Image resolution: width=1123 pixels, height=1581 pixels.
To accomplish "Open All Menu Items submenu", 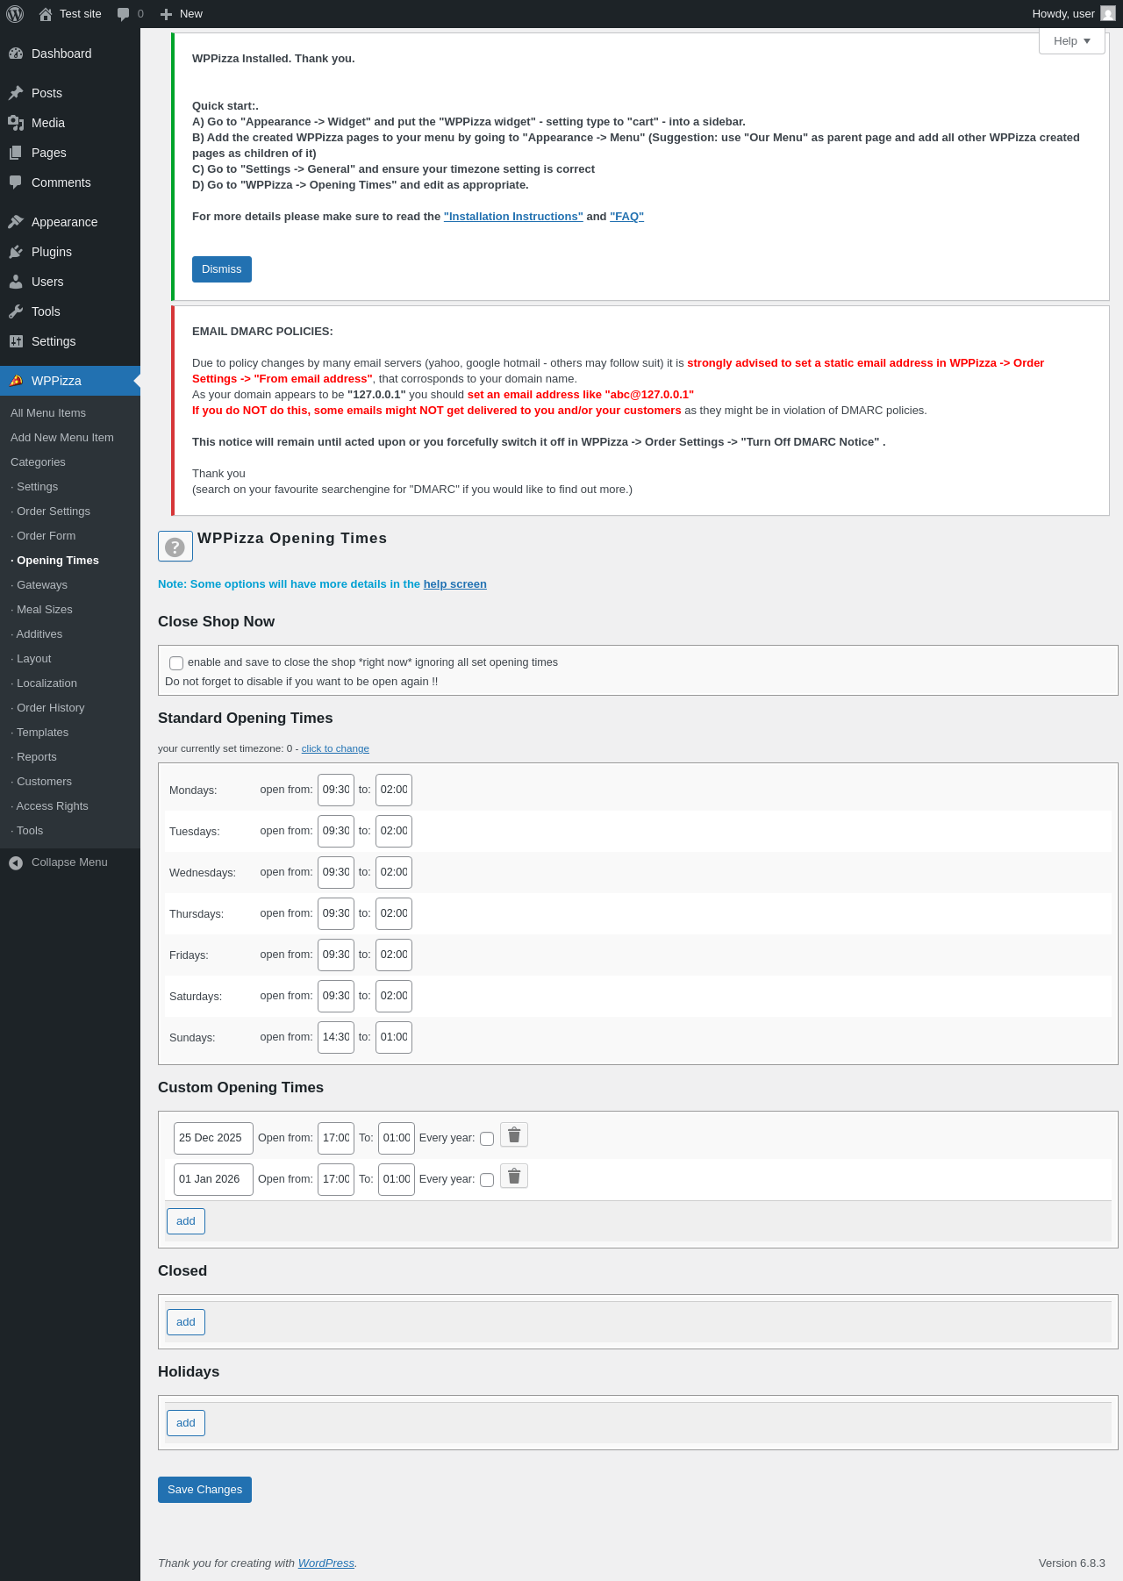I will 48,413.
